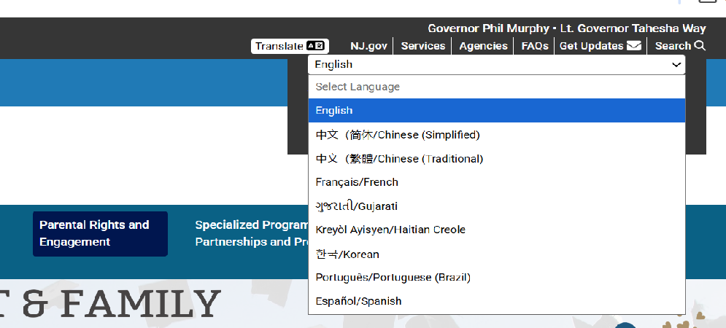This screenshot has height=328, width=726.
Task: Select English from the language list
Action: coord(496,111)
